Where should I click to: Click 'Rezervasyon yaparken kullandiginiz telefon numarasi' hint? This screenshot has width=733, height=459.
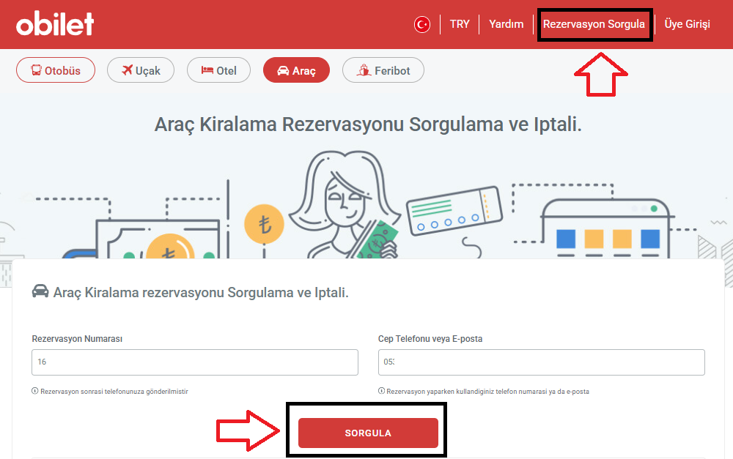pyautogui.click(x=487, y=392)
